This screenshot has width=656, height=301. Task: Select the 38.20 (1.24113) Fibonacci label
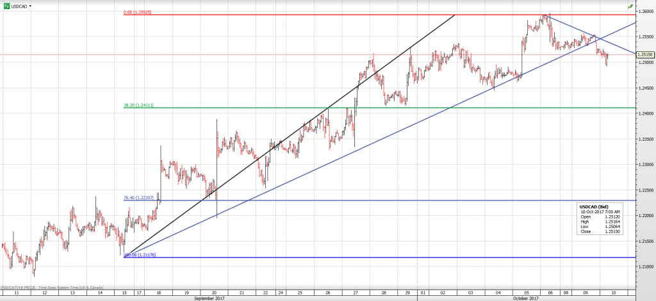click(138, 105)
